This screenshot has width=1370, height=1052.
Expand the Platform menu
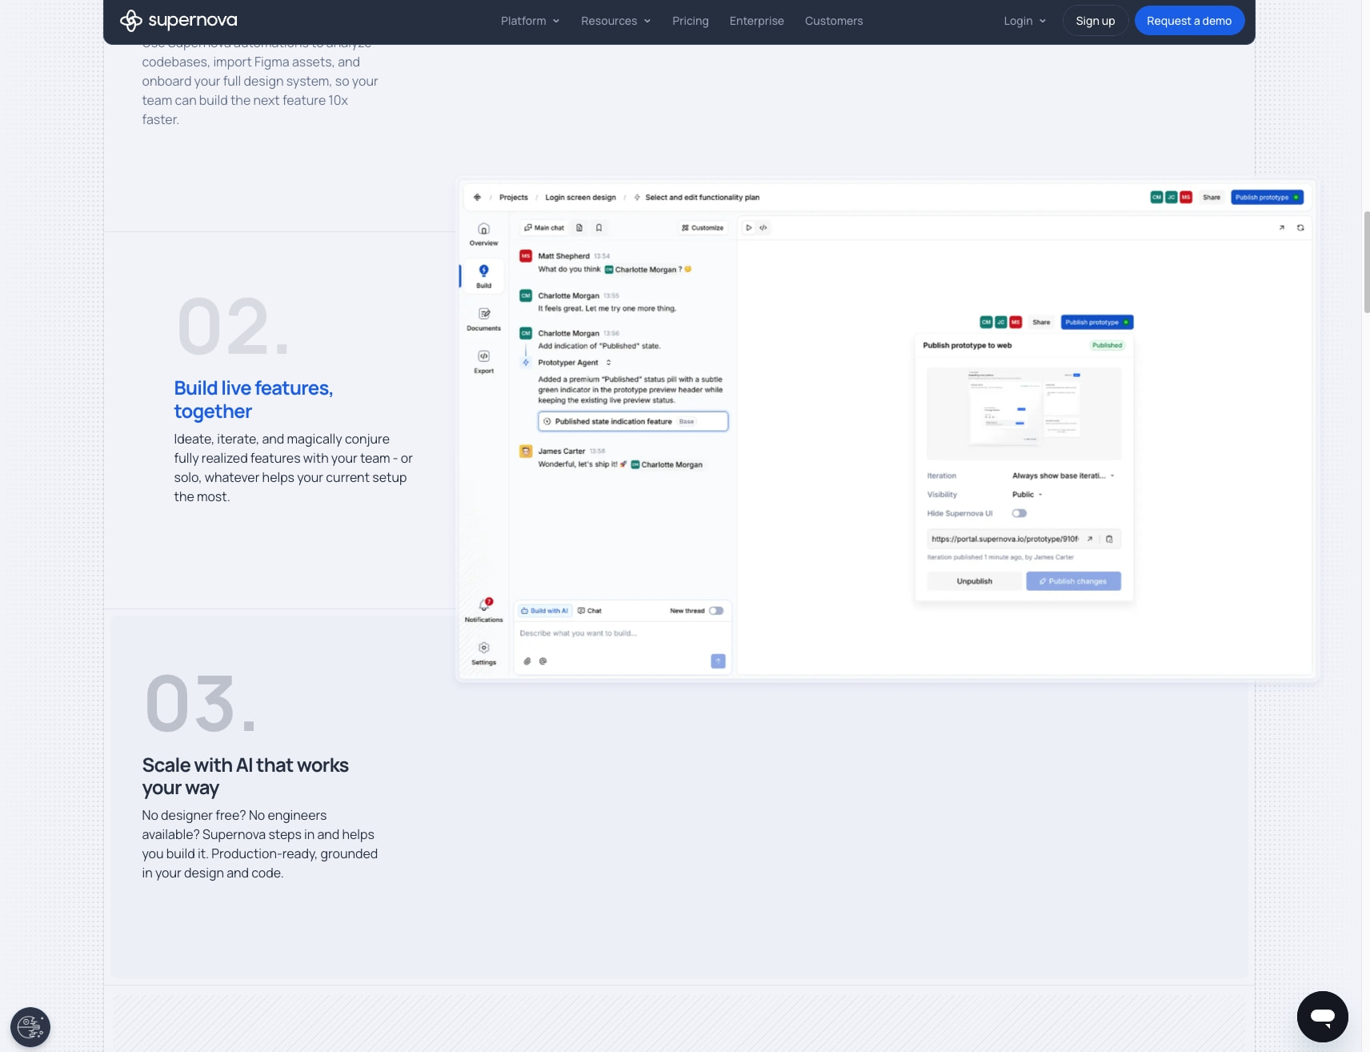[x=530, y=21]
